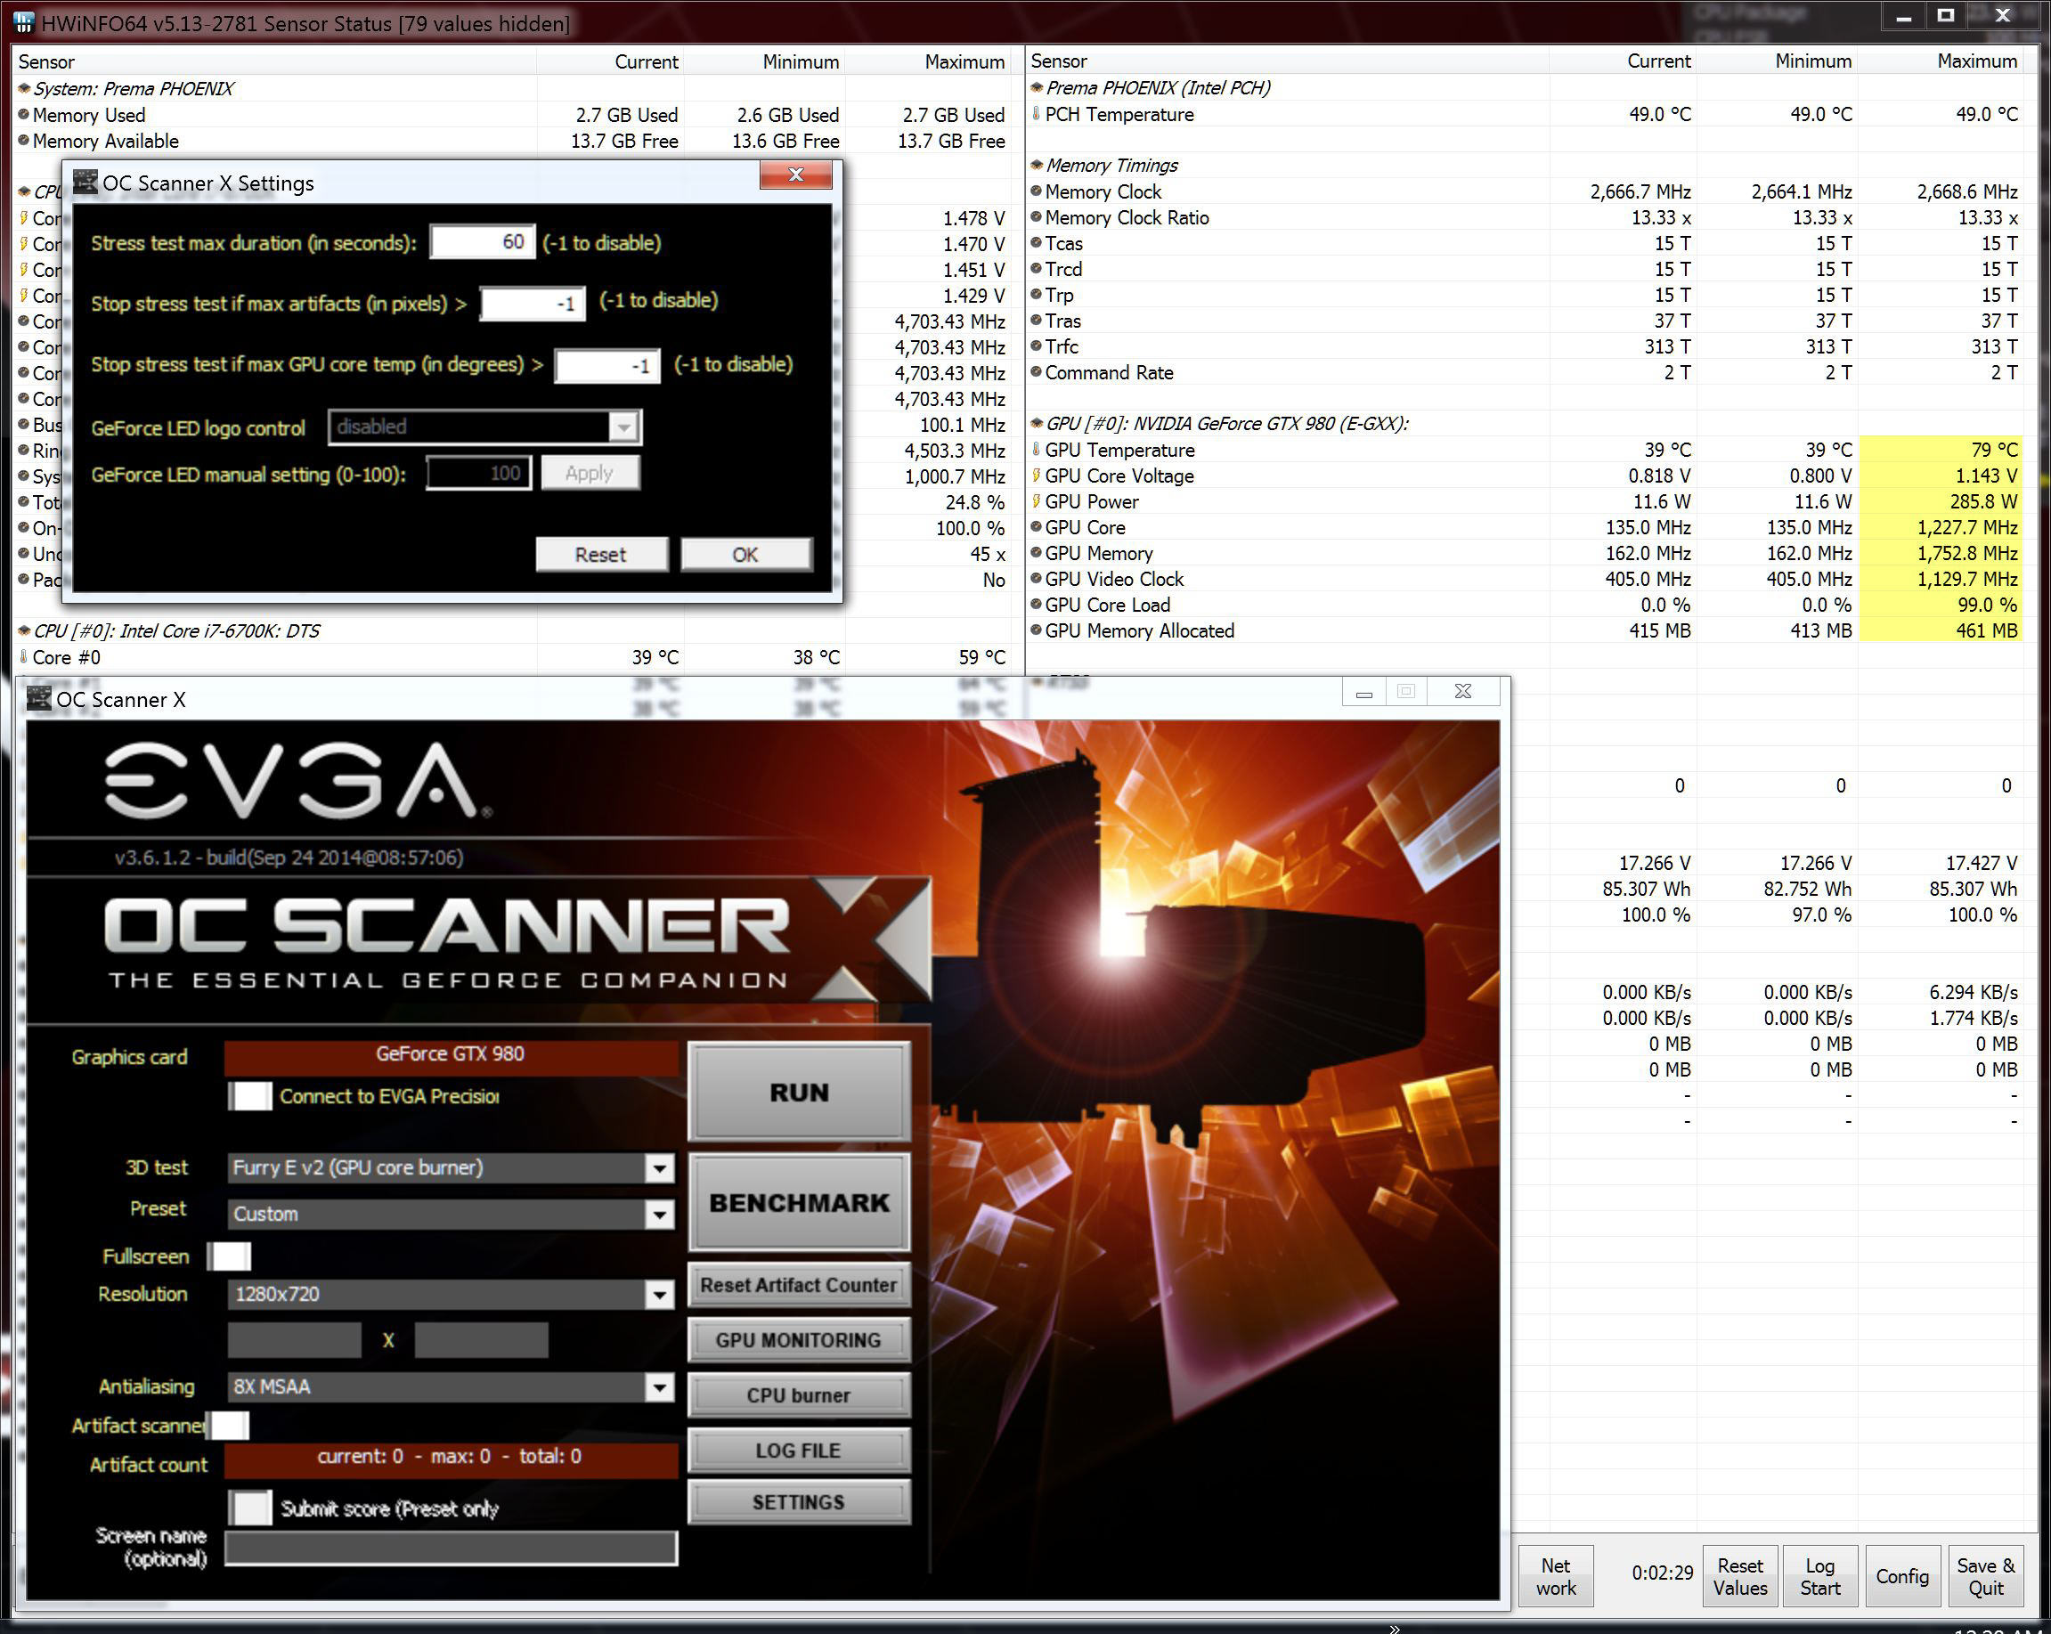Open OC Scanner X SETTINGS
This screenshot has height=1634, width=2051.
pyautogui.click(x=799, y=1502)
